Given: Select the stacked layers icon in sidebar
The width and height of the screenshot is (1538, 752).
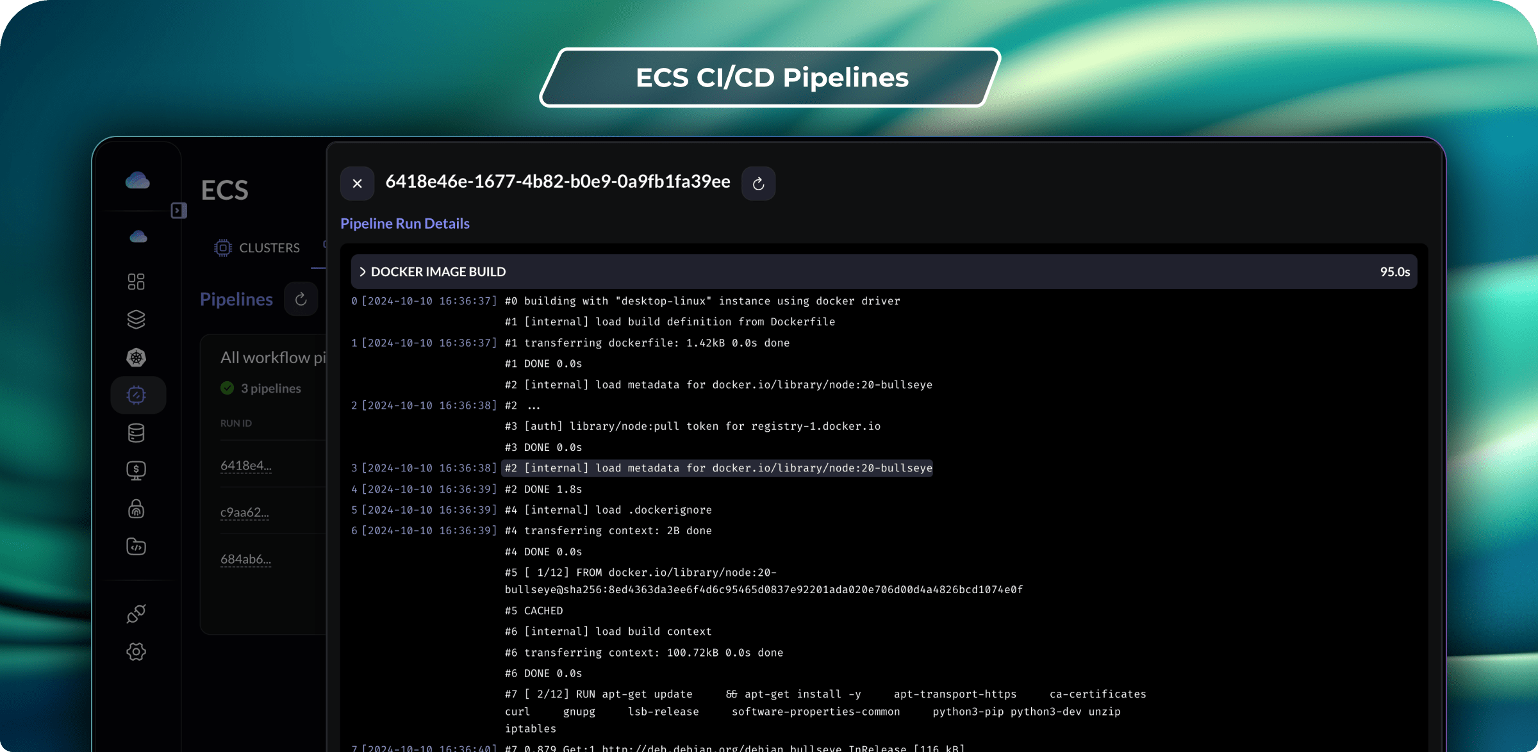Looking at the screenshot, I should (136, 319).
